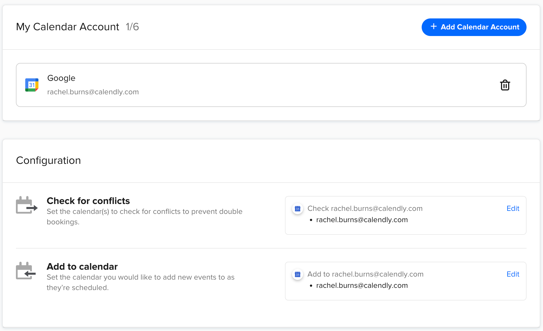Select the Google account card
This screenshot has height=331, width=543.
[x=271, y=85]
